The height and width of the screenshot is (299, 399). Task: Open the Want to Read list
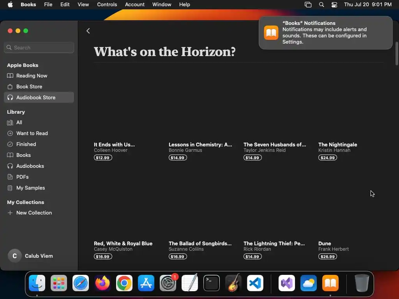(39, 133)
